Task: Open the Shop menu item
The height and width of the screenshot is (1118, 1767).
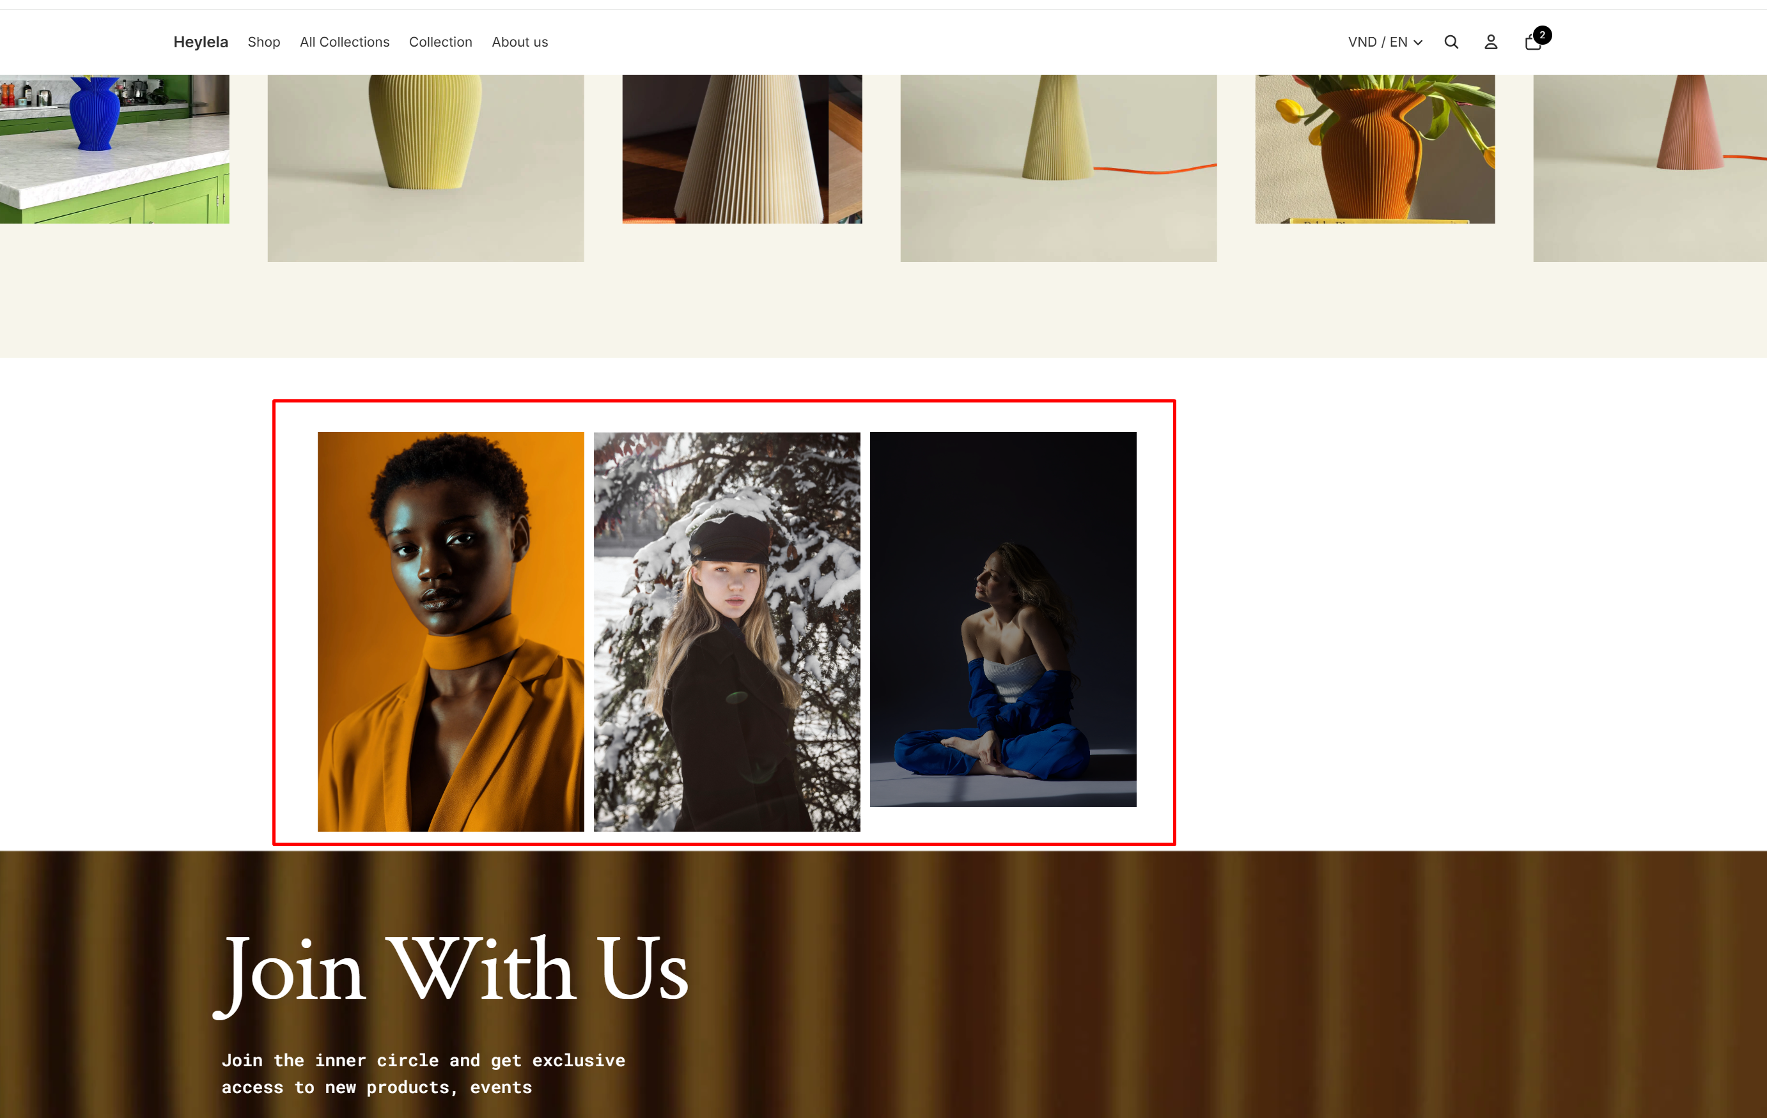Action: pyautogui.click(x=263, y=42)
